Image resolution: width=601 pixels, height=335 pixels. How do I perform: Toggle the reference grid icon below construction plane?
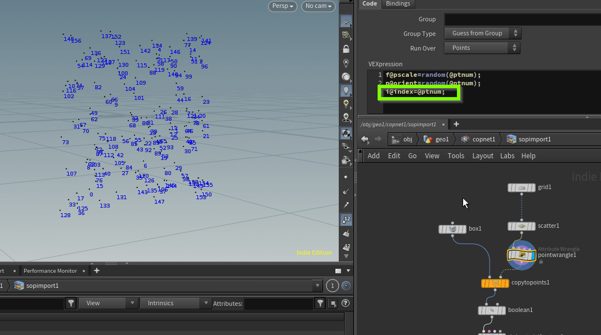tap(346, 35)
